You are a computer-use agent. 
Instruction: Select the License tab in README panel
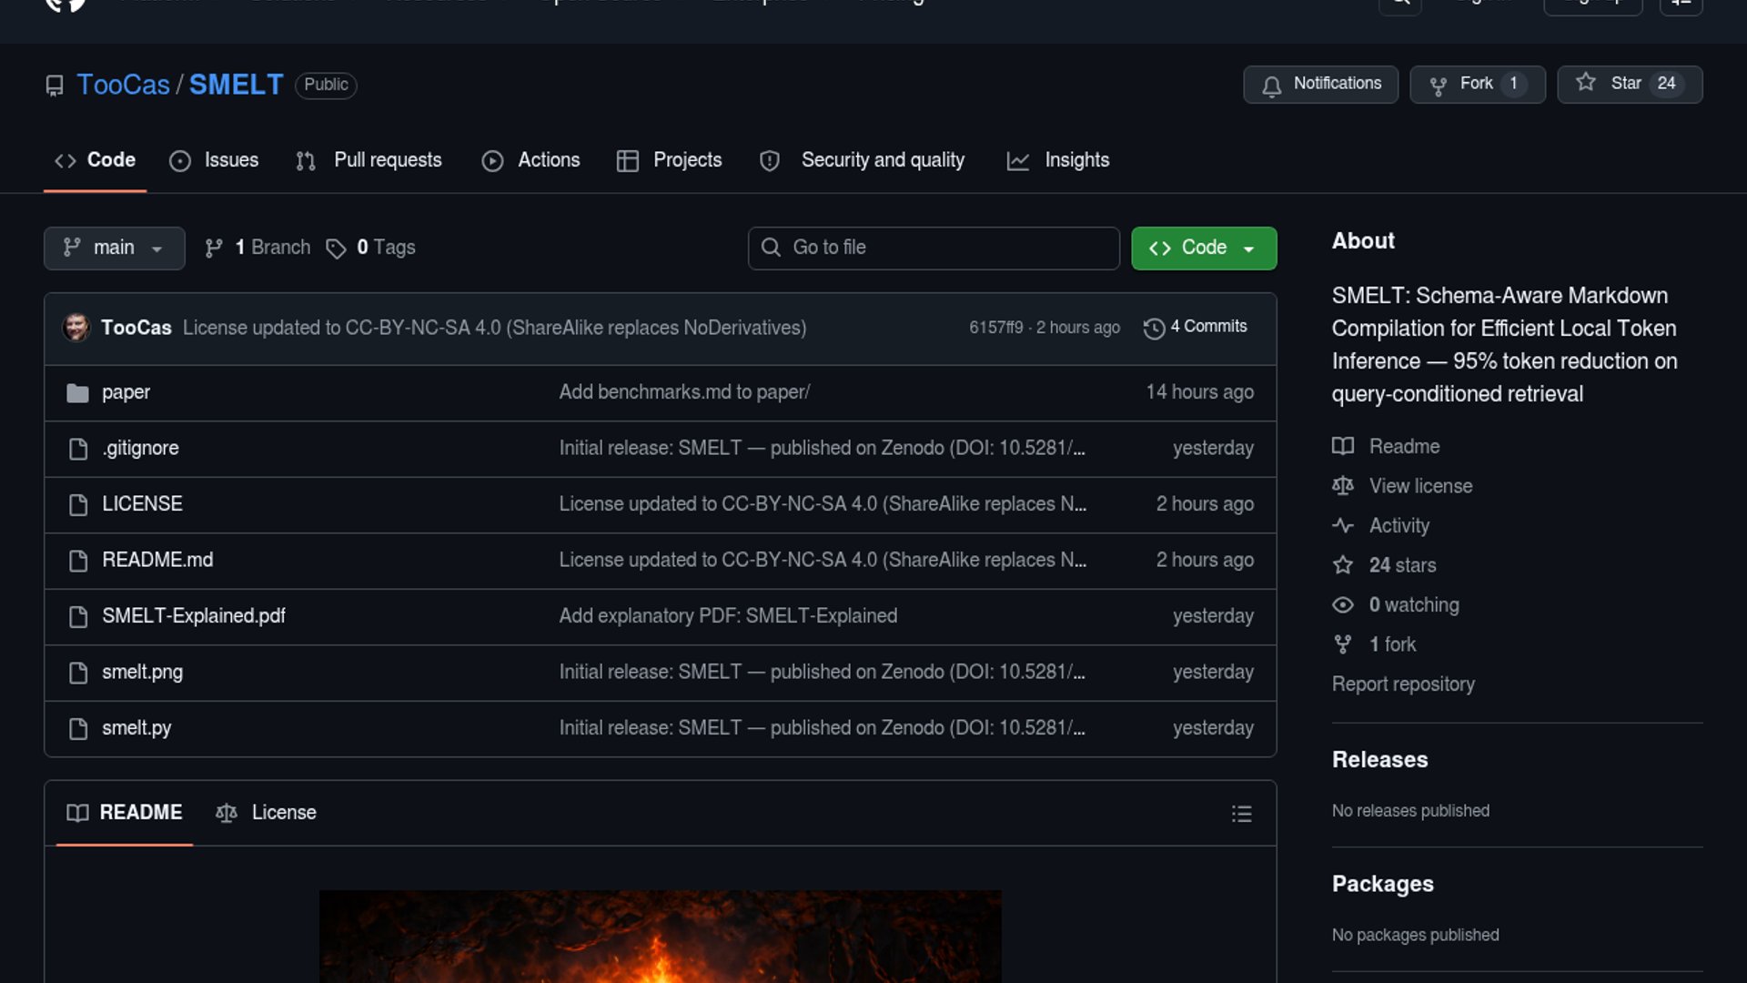(x=267, y=813)
